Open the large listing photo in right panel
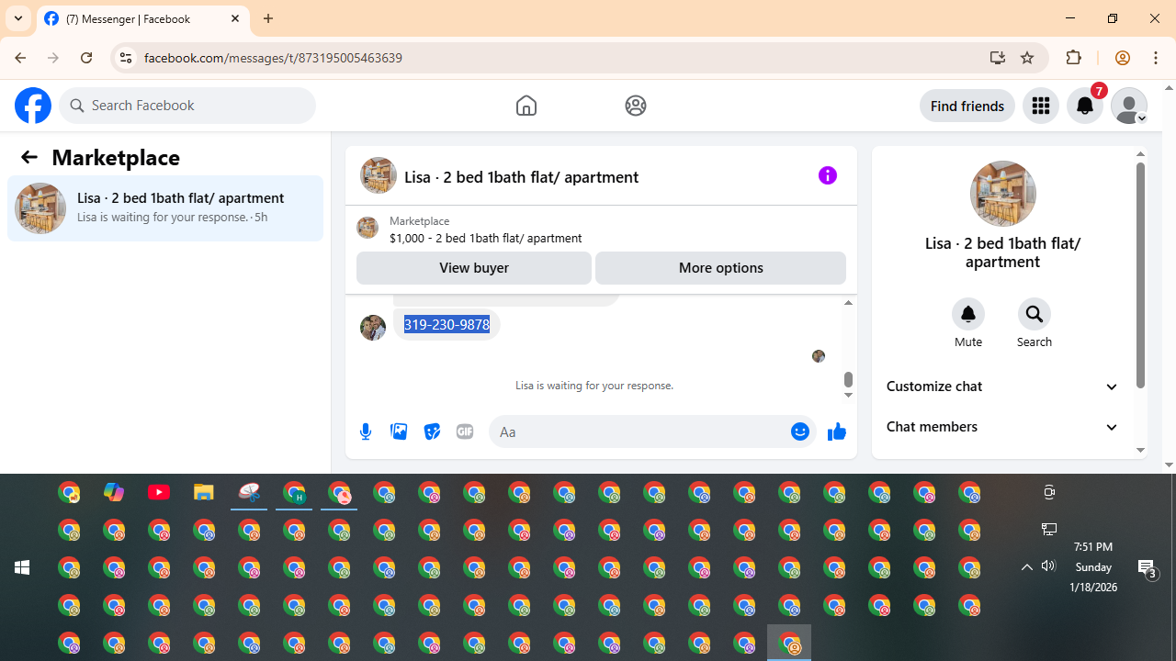Image resolution: width=1176 pixels, height=661 pixels. pos(1002,194)
